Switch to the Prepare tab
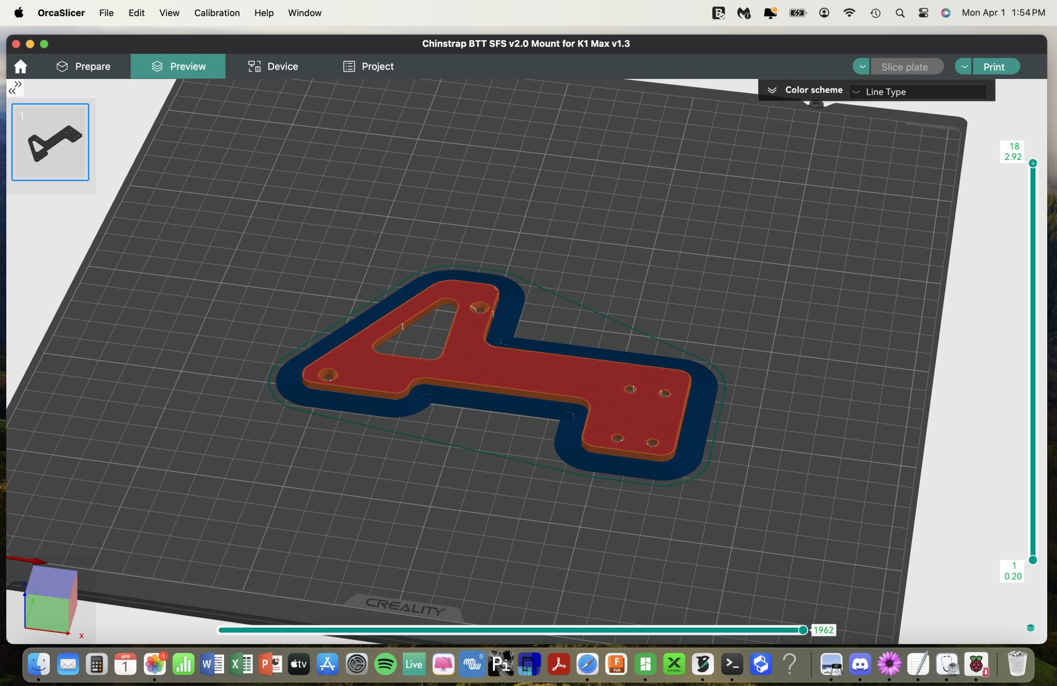This screenshot has height=686, width=1057. pyautogui.click(x=84, y=67)
